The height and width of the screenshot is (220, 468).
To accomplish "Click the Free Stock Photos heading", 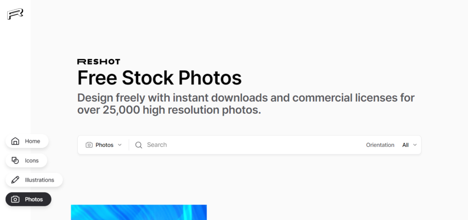I will [x=160, y=78].
